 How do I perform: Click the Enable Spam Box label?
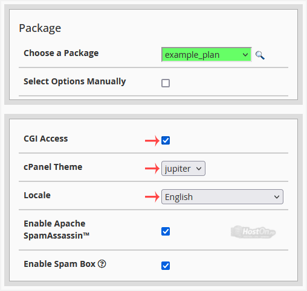pyautogui.click(x=59, y=264)
